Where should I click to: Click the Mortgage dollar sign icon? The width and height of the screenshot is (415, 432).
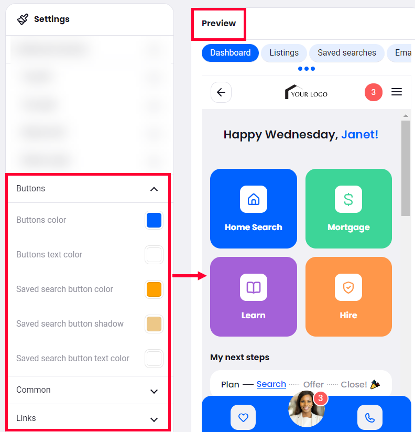click(348, 199)
